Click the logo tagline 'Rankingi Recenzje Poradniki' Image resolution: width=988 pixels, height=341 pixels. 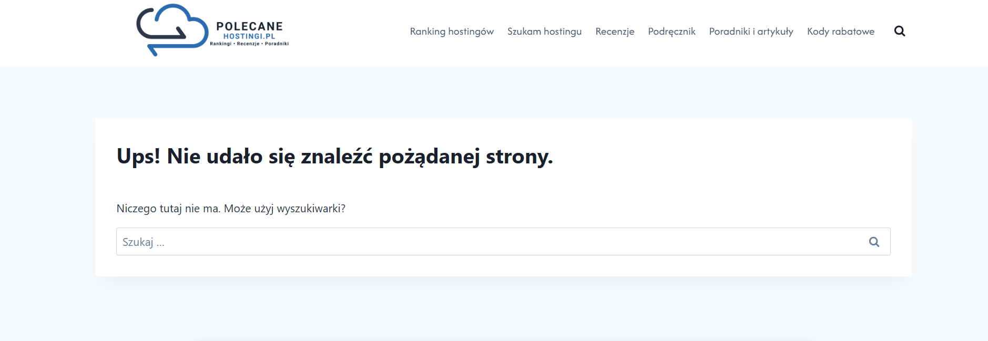click(x=249, y=44)
